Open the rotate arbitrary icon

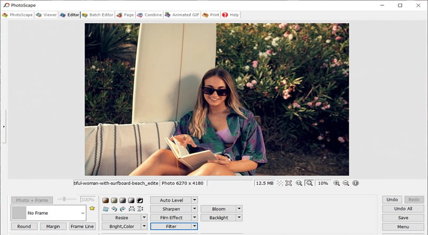click(x=105, y=209)
